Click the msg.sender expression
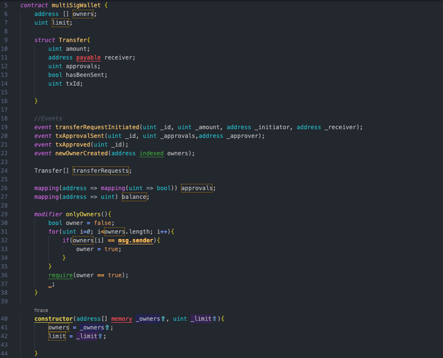443x358 pixels. pyautogui.click(x=136, y=240)
